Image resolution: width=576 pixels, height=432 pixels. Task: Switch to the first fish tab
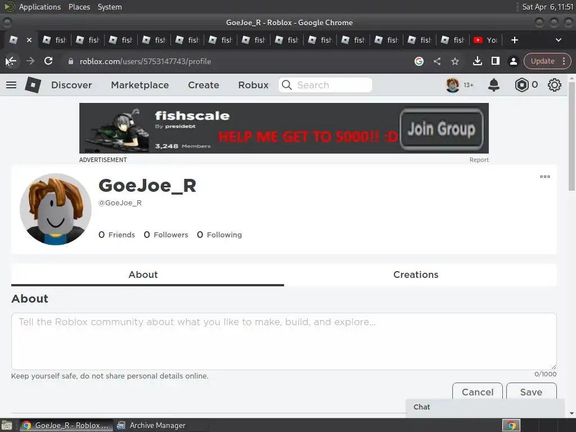[55, 40]
